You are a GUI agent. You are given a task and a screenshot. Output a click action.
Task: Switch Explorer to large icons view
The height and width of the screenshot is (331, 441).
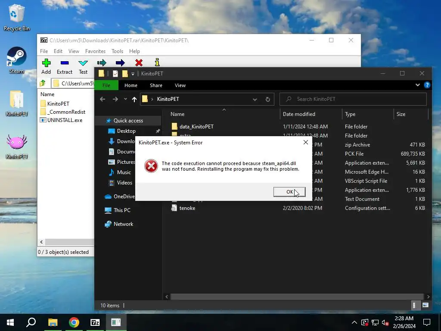425,305
